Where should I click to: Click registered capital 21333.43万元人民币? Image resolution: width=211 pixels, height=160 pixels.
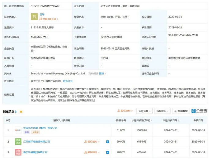click(42, 27)
